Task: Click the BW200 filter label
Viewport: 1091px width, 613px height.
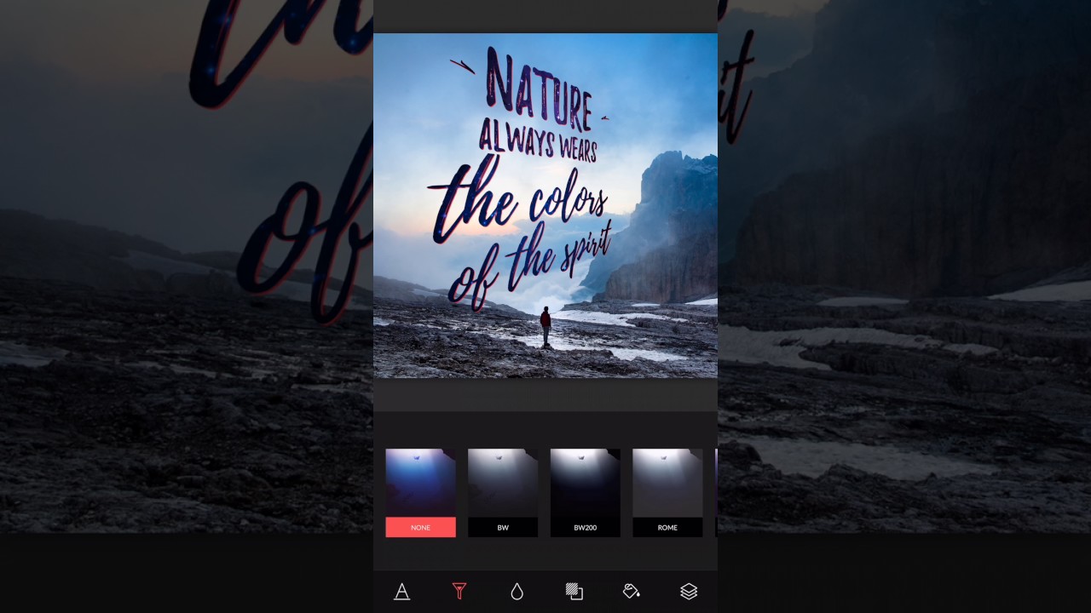Action: [x=585, y=528]
